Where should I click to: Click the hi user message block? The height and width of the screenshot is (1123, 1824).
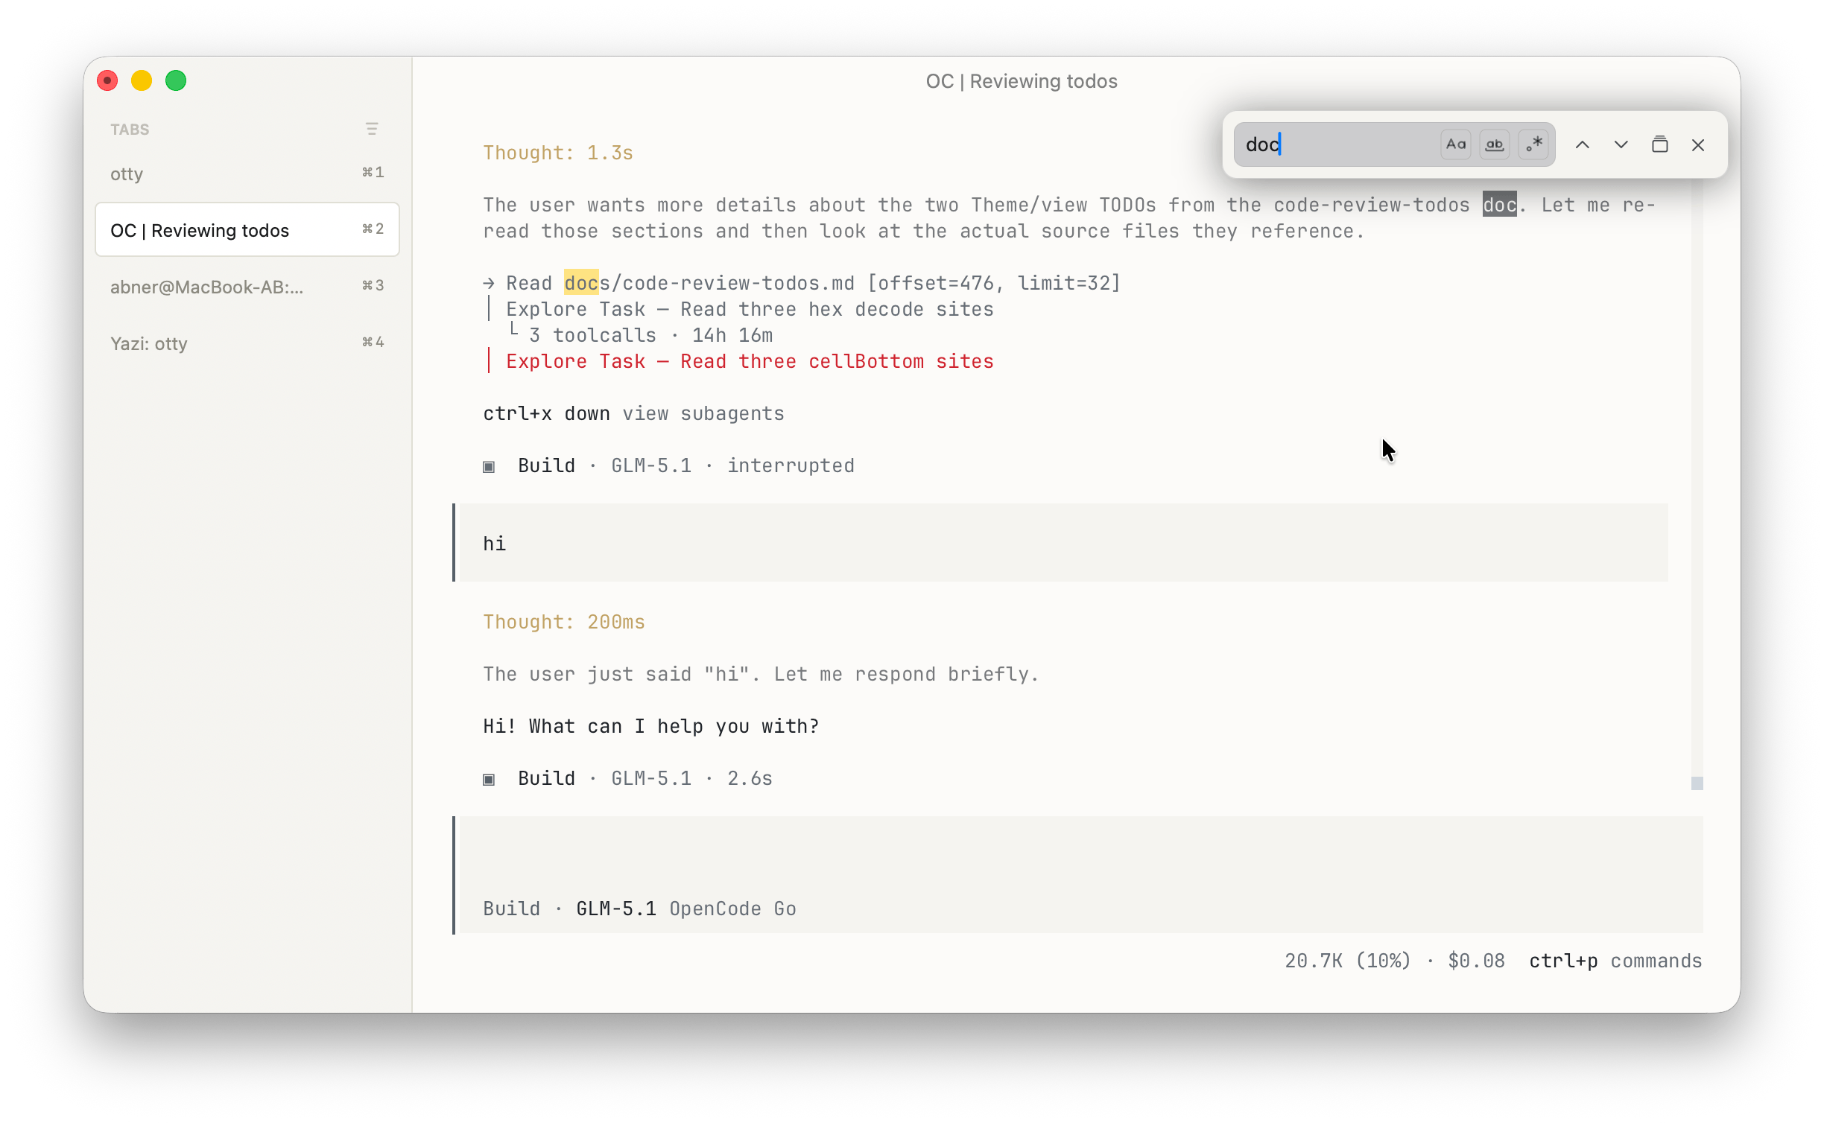1061,543
